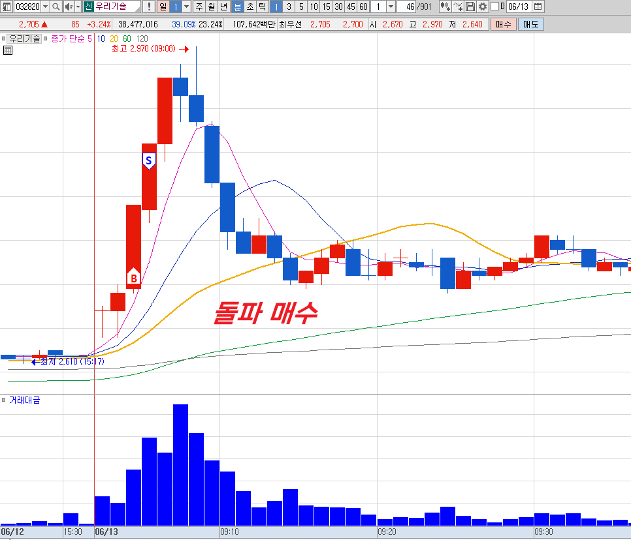
Task: Select the 60-minute interval tab
Action: (x=363, y=7)
